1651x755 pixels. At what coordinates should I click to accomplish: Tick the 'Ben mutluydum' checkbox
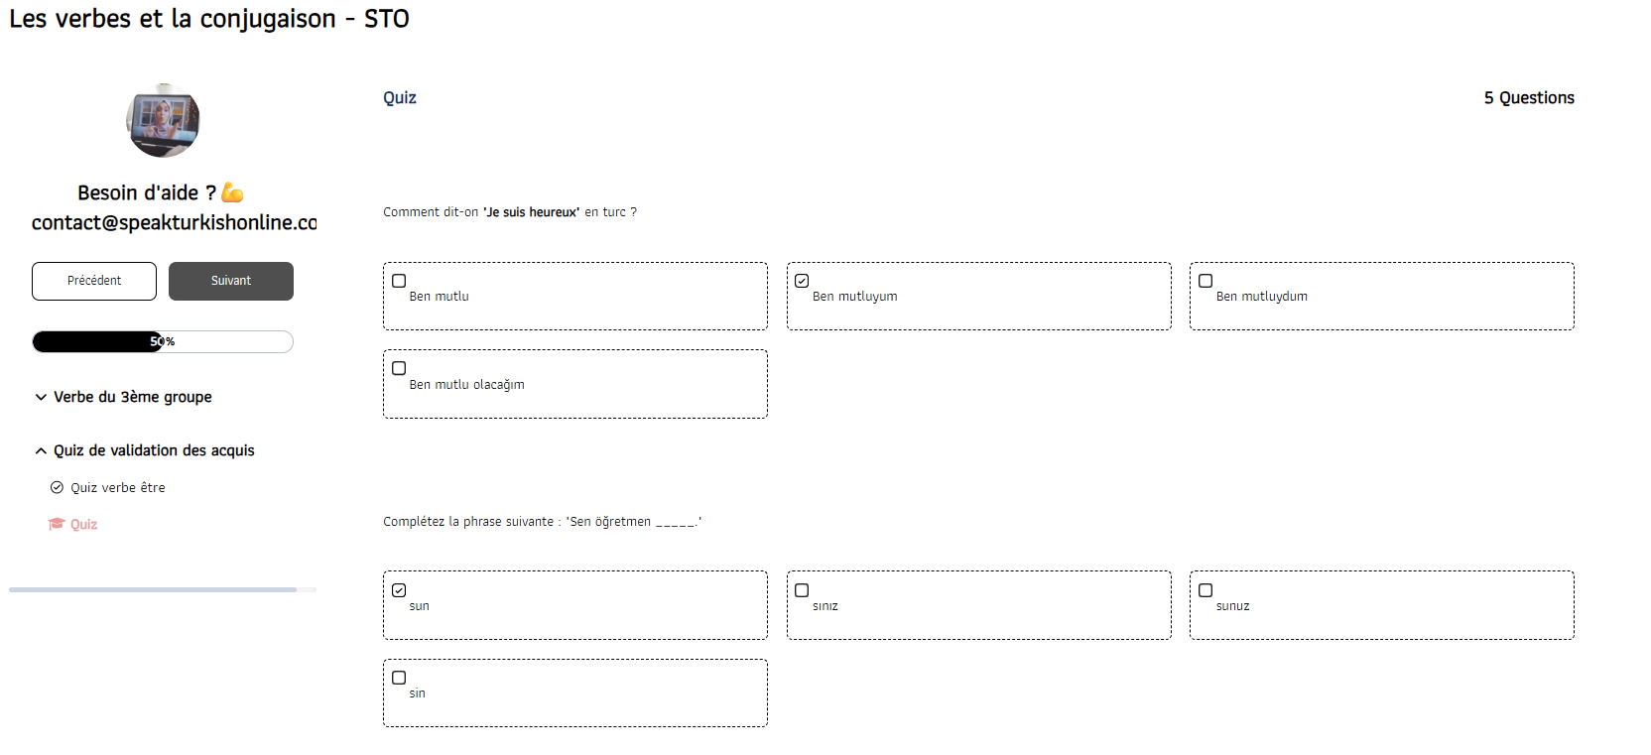[1206, 281]
